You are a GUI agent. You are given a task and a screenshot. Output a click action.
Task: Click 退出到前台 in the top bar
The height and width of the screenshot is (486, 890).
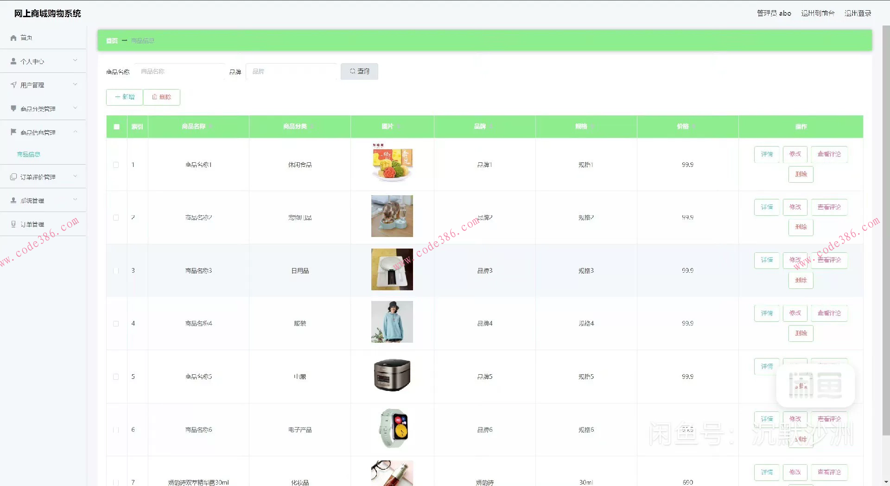818,13
